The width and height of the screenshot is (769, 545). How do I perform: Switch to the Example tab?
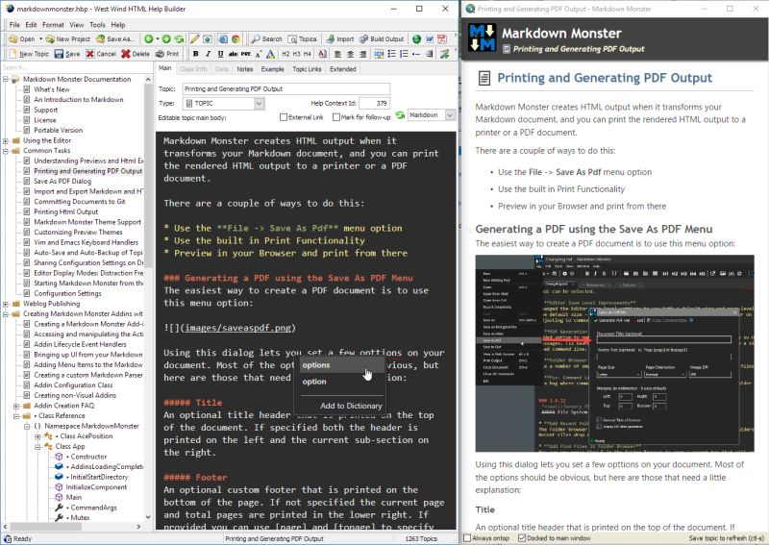pos(273,69)
